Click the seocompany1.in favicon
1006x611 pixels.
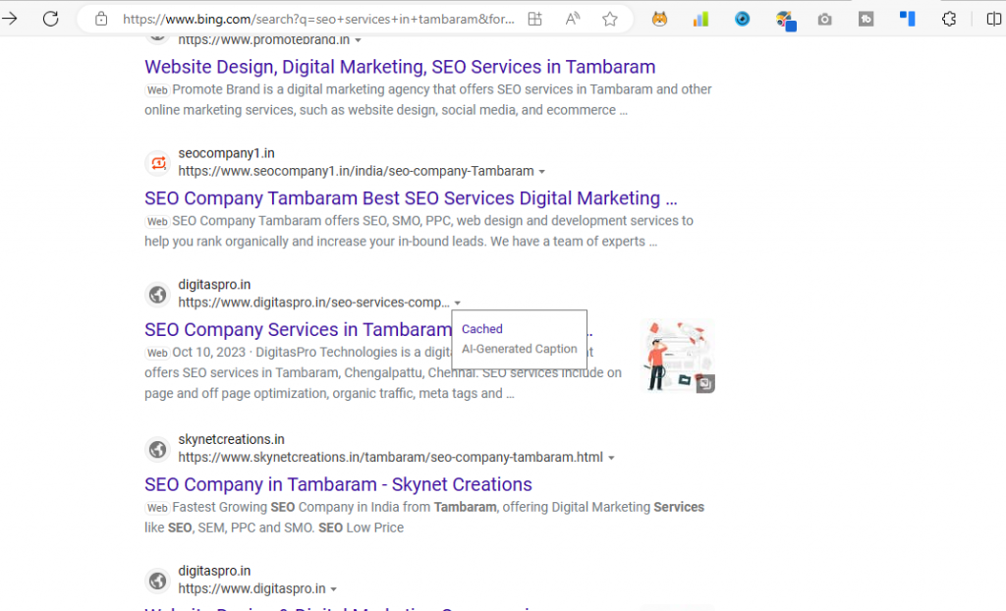tap(158, 163)
